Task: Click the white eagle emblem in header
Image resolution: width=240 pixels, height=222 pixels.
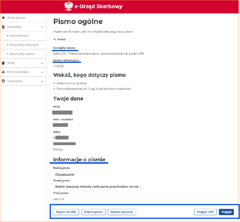Action: click(69, 6)
